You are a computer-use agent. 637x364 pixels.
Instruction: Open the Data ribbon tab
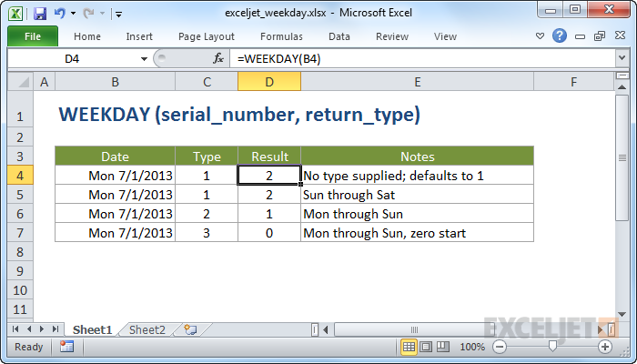pyautogui.click(x=339, y=36)
